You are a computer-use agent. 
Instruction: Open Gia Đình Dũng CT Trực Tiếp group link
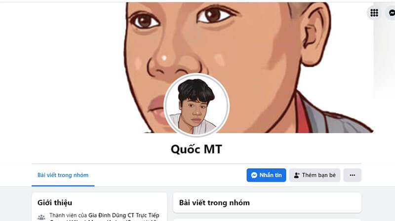coord(124,216)
